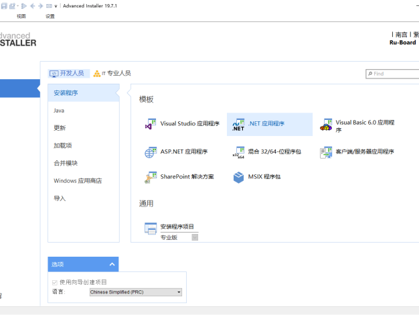Click the SharePoint 解决方案 template icon

pyautogui.click(x=151, y=178)
